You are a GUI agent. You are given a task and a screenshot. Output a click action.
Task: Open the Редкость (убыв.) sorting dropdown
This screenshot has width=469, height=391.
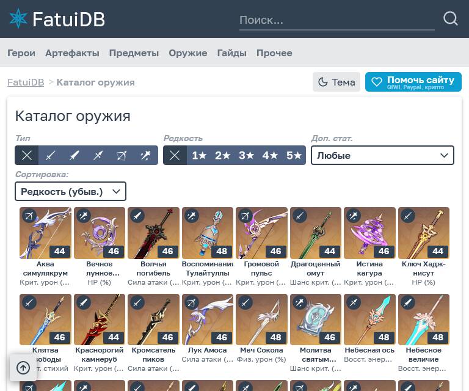tap(70, 191)
